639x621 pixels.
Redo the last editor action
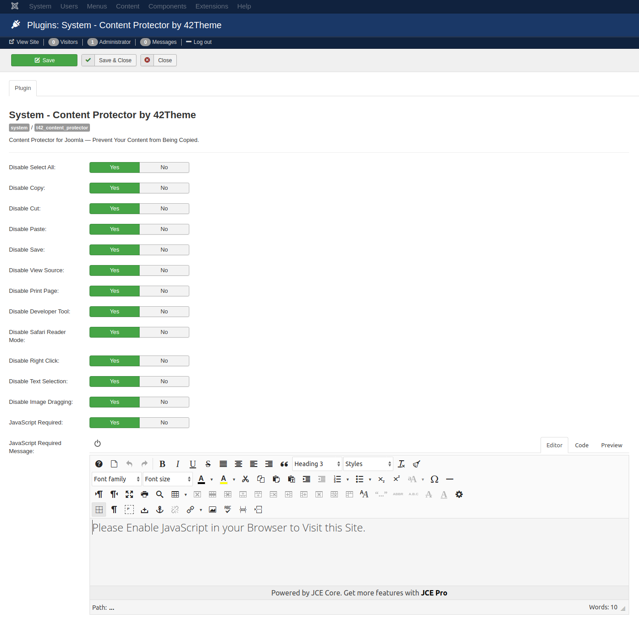point(145,464)
